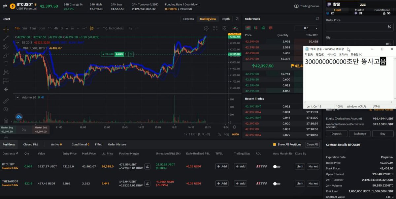Toggle Auto Margin Replenishment for THETAUSDT

point(277,184)
